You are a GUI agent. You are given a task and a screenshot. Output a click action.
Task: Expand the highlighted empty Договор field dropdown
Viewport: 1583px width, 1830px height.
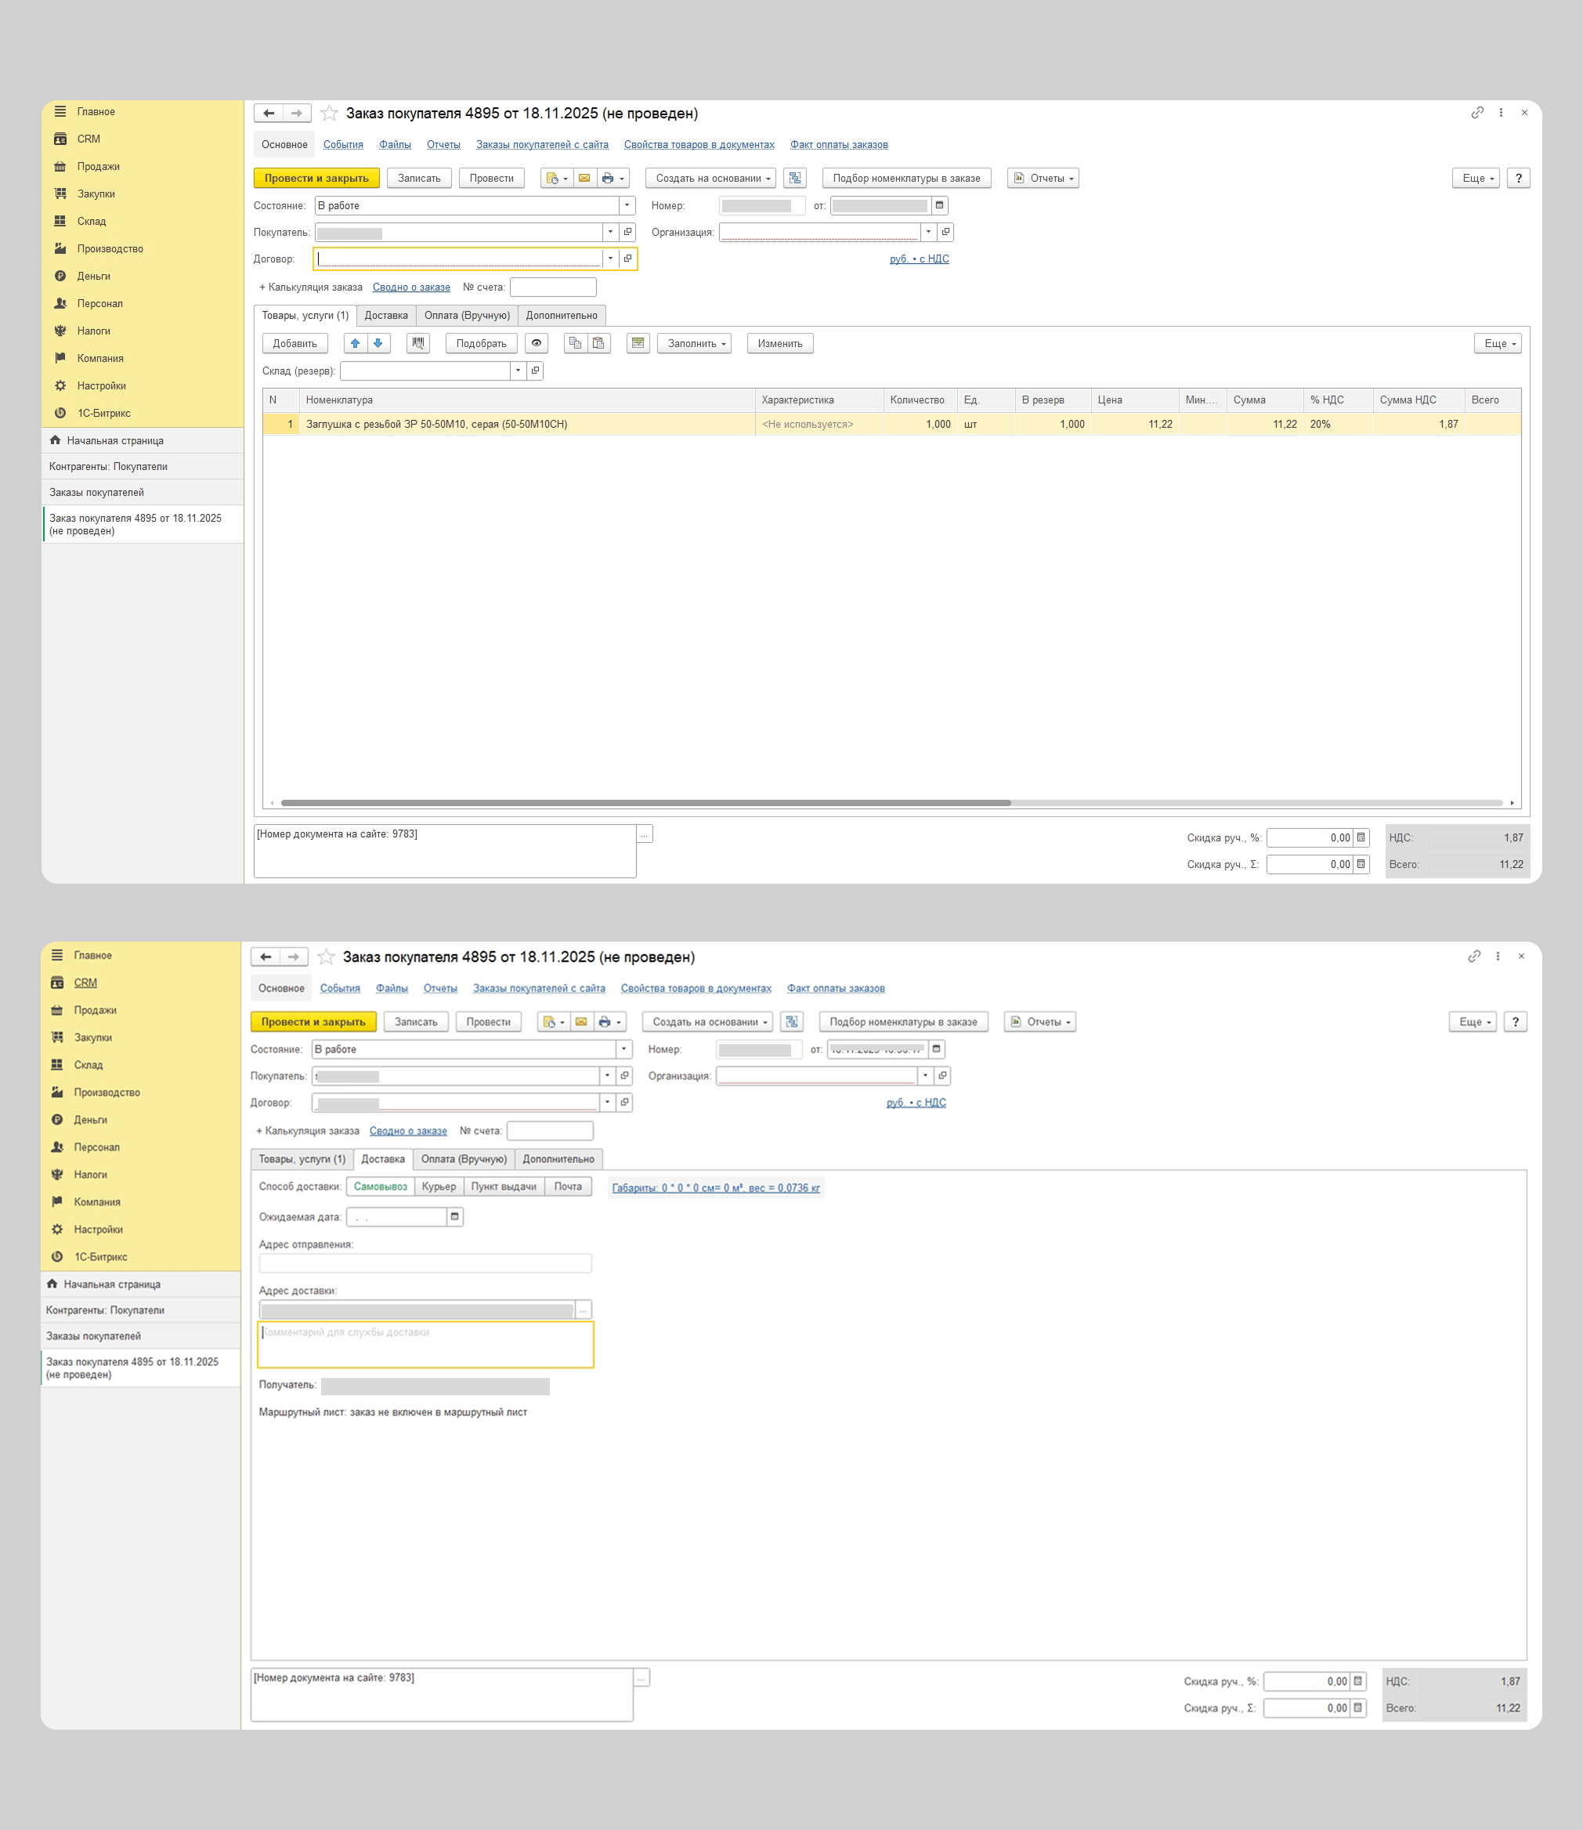tap(610, 259)
